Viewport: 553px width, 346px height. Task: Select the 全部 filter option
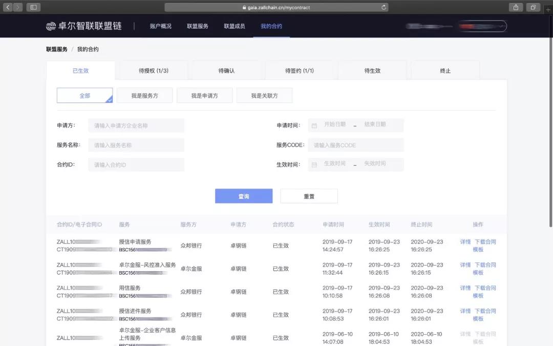click(x=84, y=96)
